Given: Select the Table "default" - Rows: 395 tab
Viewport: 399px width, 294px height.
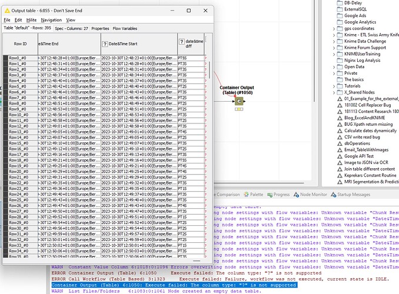Looking at the screenshot, I should pos(27,28).
